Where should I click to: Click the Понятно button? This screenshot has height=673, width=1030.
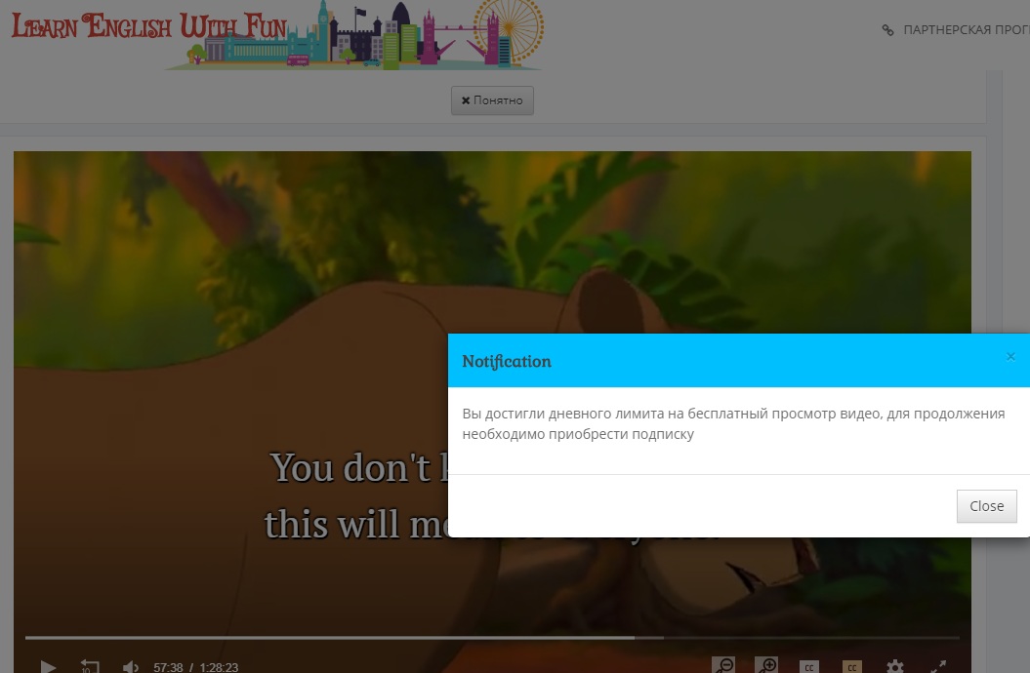click(x=492, y=100)
